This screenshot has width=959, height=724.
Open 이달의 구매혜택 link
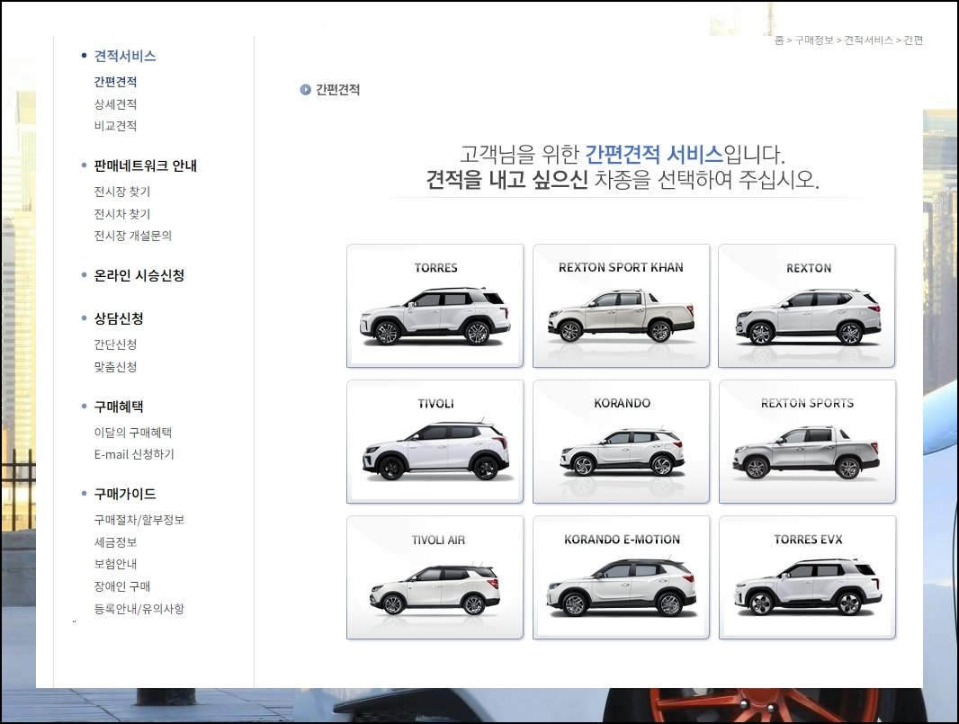[133, 433]
